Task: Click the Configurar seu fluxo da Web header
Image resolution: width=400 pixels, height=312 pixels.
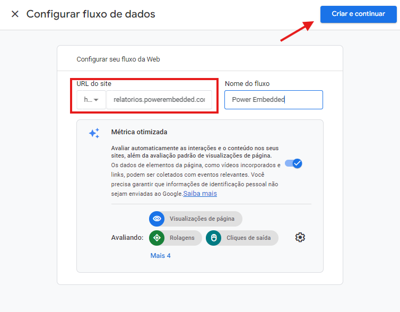Action: point(118,59)
